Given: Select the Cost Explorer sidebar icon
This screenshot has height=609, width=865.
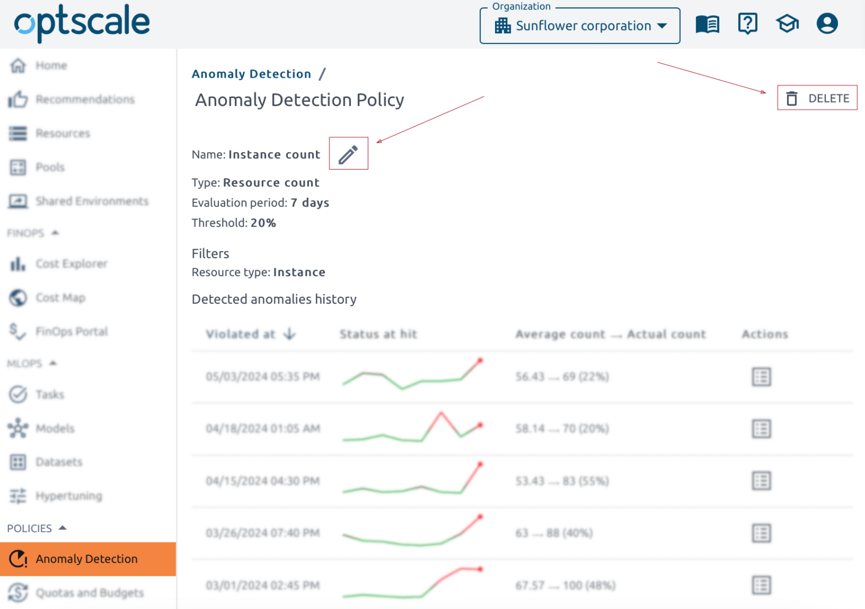Looking at the screenshot, I should 17,264.
